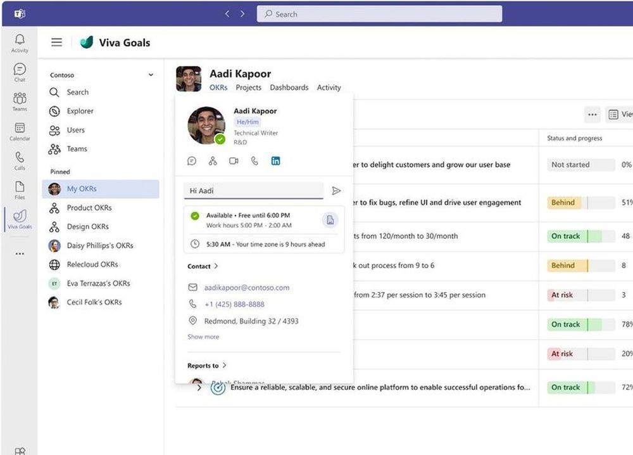This screenshot has height=455, width=633.
Task: Click the Hi Aadi message field
Action: 253,191
